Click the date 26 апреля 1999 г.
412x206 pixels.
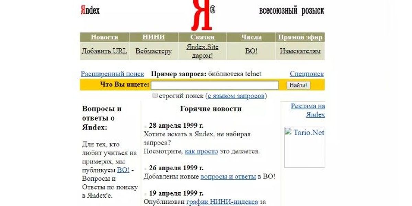(176, 168)
